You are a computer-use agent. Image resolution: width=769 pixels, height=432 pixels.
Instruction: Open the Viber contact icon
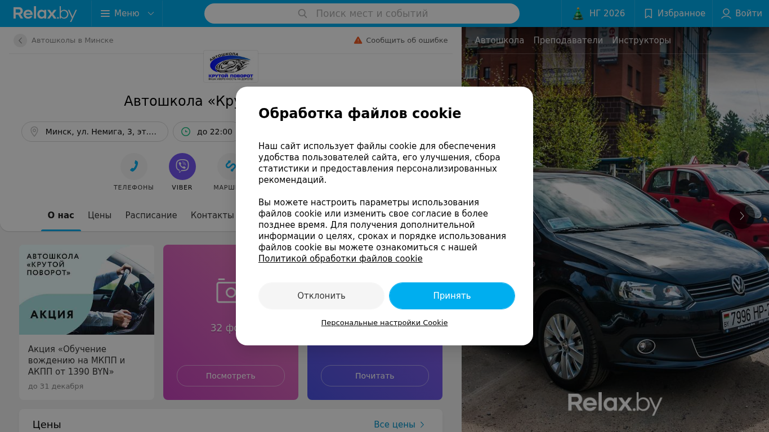(x=182, y=166)
